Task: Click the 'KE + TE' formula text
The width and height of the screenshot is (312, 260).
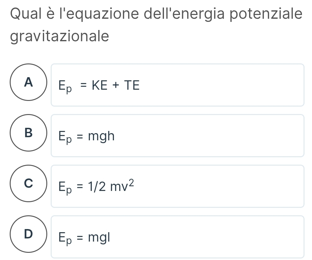Action: (x=114, y=85)
